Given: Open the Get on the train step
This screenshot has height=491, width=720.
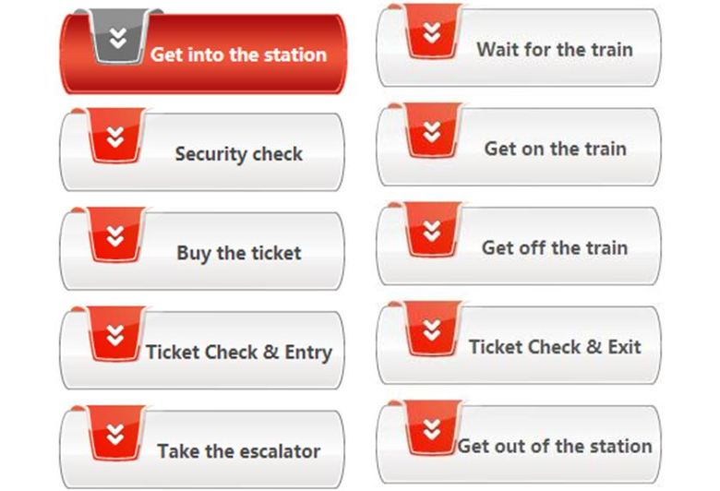Looking at the screenshot, I should coord(555,149).
